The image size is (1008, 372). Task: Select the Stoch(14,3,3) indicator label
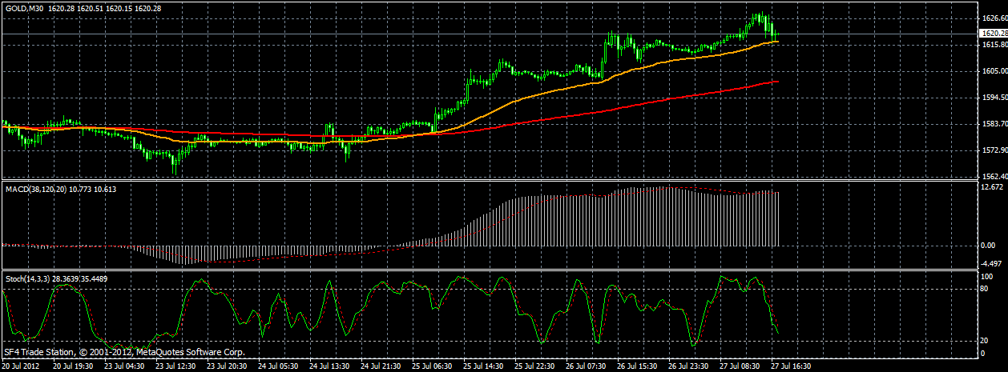coord(29,278)
